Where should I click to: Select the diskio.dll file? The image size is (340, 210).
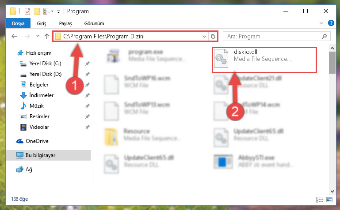pos(264,60)
